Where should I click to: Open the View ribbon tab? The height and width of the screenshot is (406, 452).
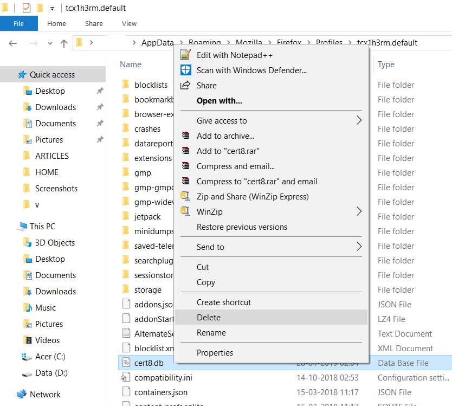129,23
